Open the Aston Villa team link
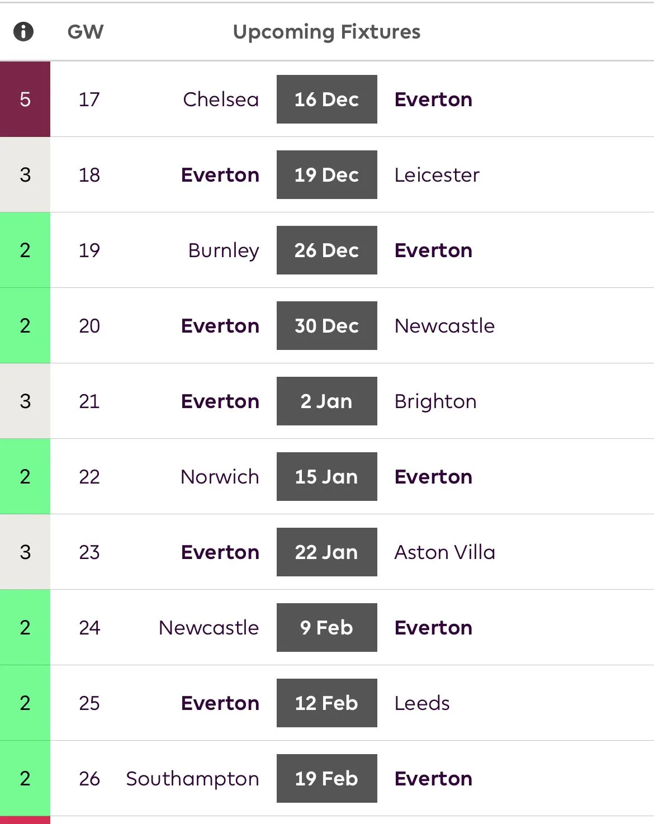This screenshot has height=824, width=654. coord(444,552)
